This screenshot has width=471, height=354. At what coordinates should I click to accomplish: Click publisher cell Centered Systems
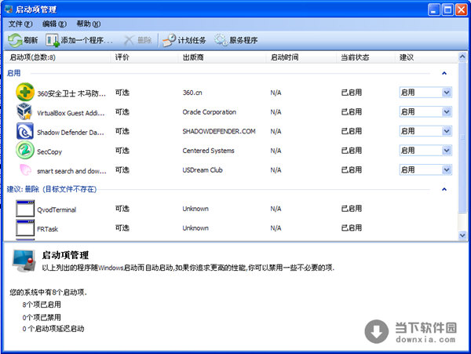pos(209,151)
